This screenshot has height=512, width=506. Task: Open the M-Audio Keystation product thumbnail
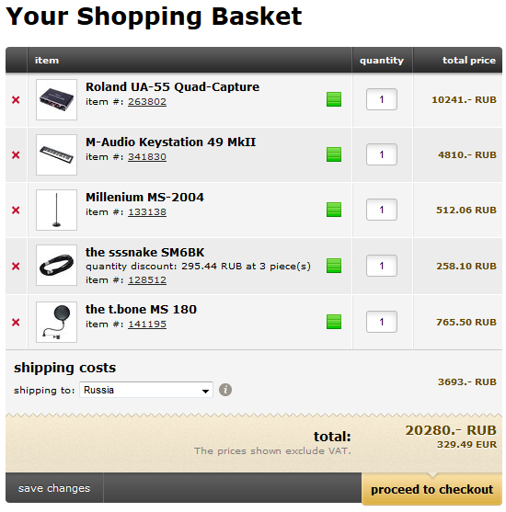click(x=56, y=154)
